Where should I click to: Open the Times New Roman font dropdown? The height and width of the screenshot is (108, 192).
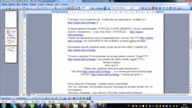pyautogui.click(x=131, y=8)
